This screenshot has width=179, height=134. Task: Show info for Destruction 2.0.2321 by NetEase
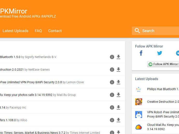tap(112, 69)
